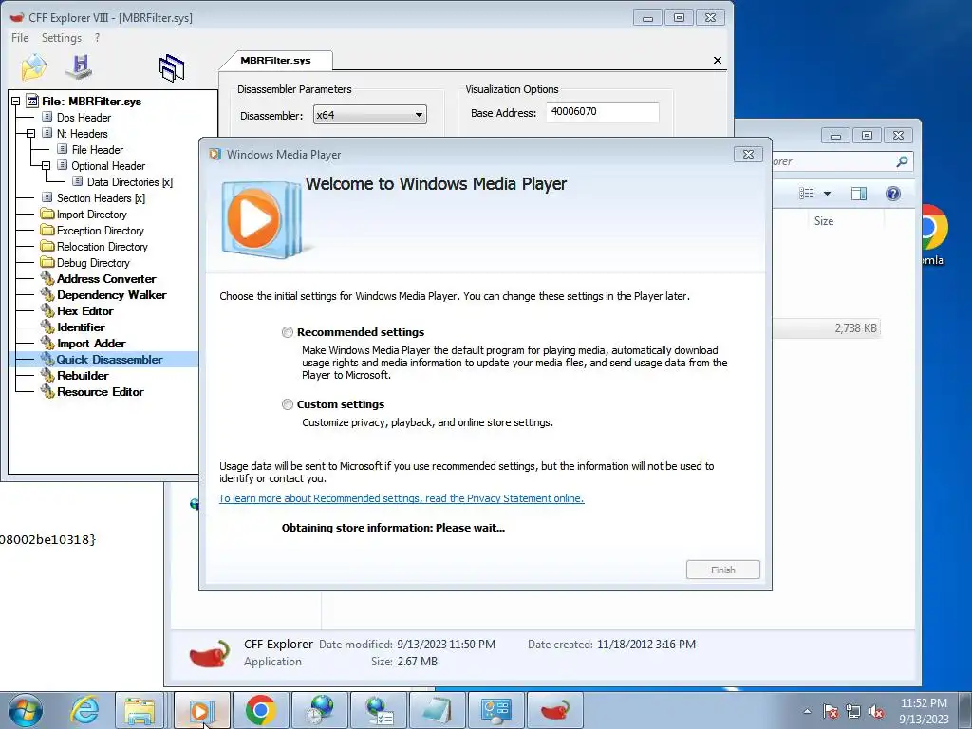Viewport: 972px width, 729px height.
Task: Click the network tray icon
Action: coord(853,711)
